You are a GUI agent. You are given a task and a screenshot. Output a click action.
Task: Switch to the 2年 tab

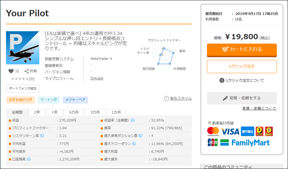pos(37,112)
